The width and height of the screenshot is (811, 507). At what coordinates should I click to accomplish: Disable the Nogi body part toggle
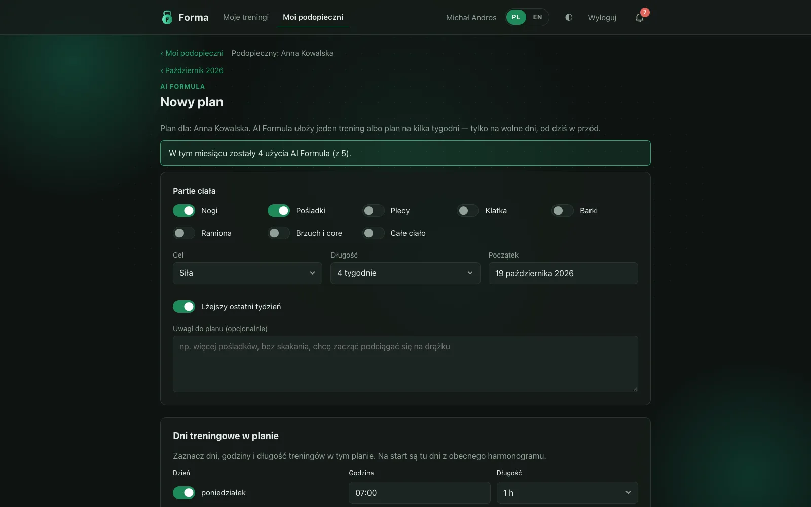click(x=184, y=210)
